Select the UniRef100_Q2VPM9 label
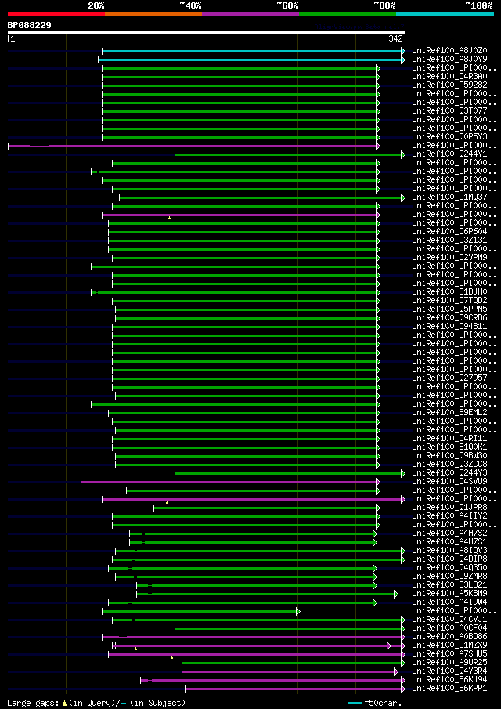501x709 pixels. [x=449, y=257]
